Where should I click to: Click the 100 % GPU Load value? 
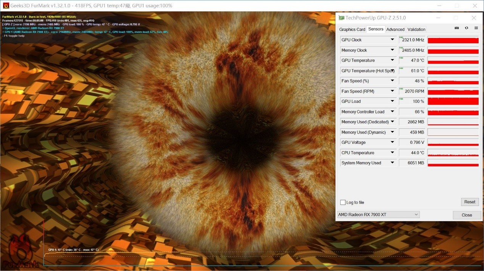(x=412, y=101)
